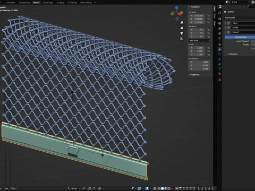Open the Add menu in viewport header

pyautogui.click(x=6, y=188)
